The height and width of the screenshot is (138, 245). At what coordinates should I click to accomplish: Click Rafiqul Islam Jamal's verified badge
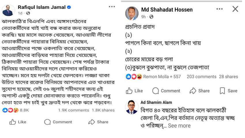tap(69, 7)
